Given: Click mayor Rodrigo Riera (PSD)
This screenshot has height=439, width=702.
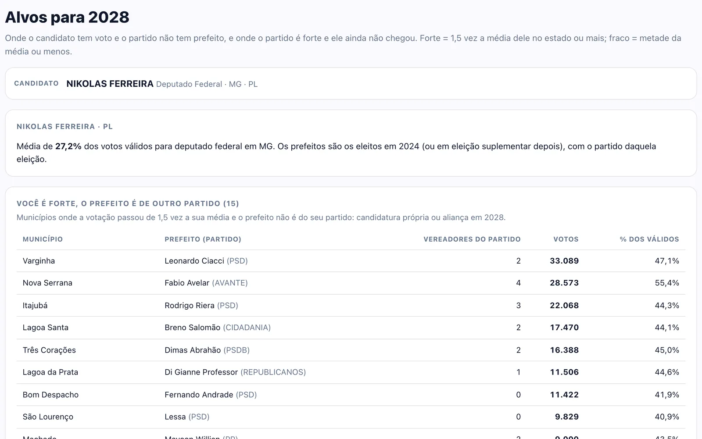Looking at the screenshot, I should pos(201,305).
